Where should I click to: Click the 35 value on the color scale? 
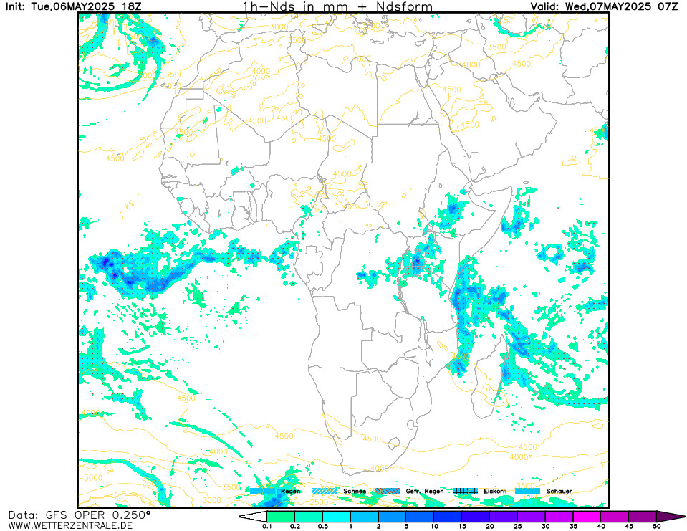click(x=573, y=526)
